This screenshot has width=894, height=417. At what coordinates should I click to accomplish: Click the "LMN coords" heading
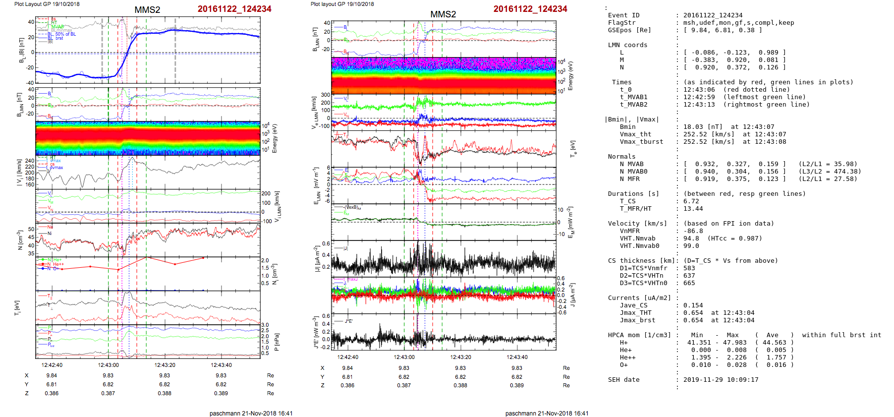(627, 45)
